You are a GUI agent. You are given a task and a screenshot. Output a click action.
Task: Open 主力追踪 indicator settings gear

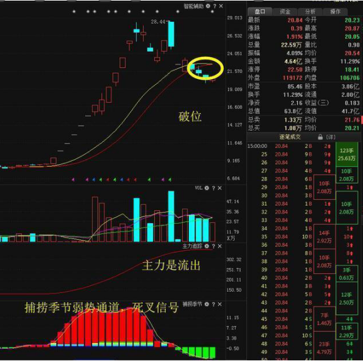point(207,246)
